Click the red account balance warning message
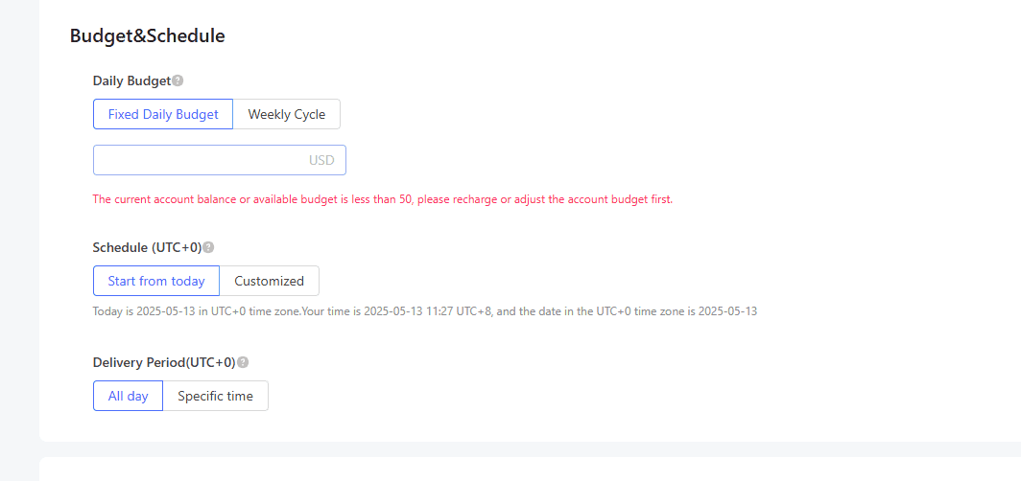Viewport: 1021px width, 481px height. click(x=382, y=199)
